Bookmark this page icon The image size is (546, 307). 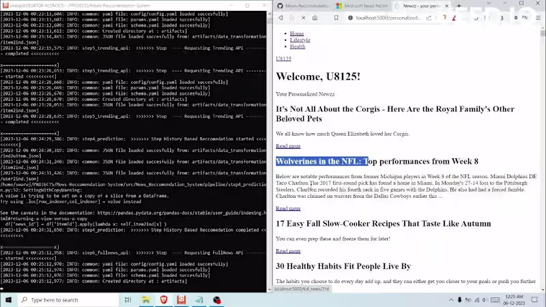pos(336,18)
